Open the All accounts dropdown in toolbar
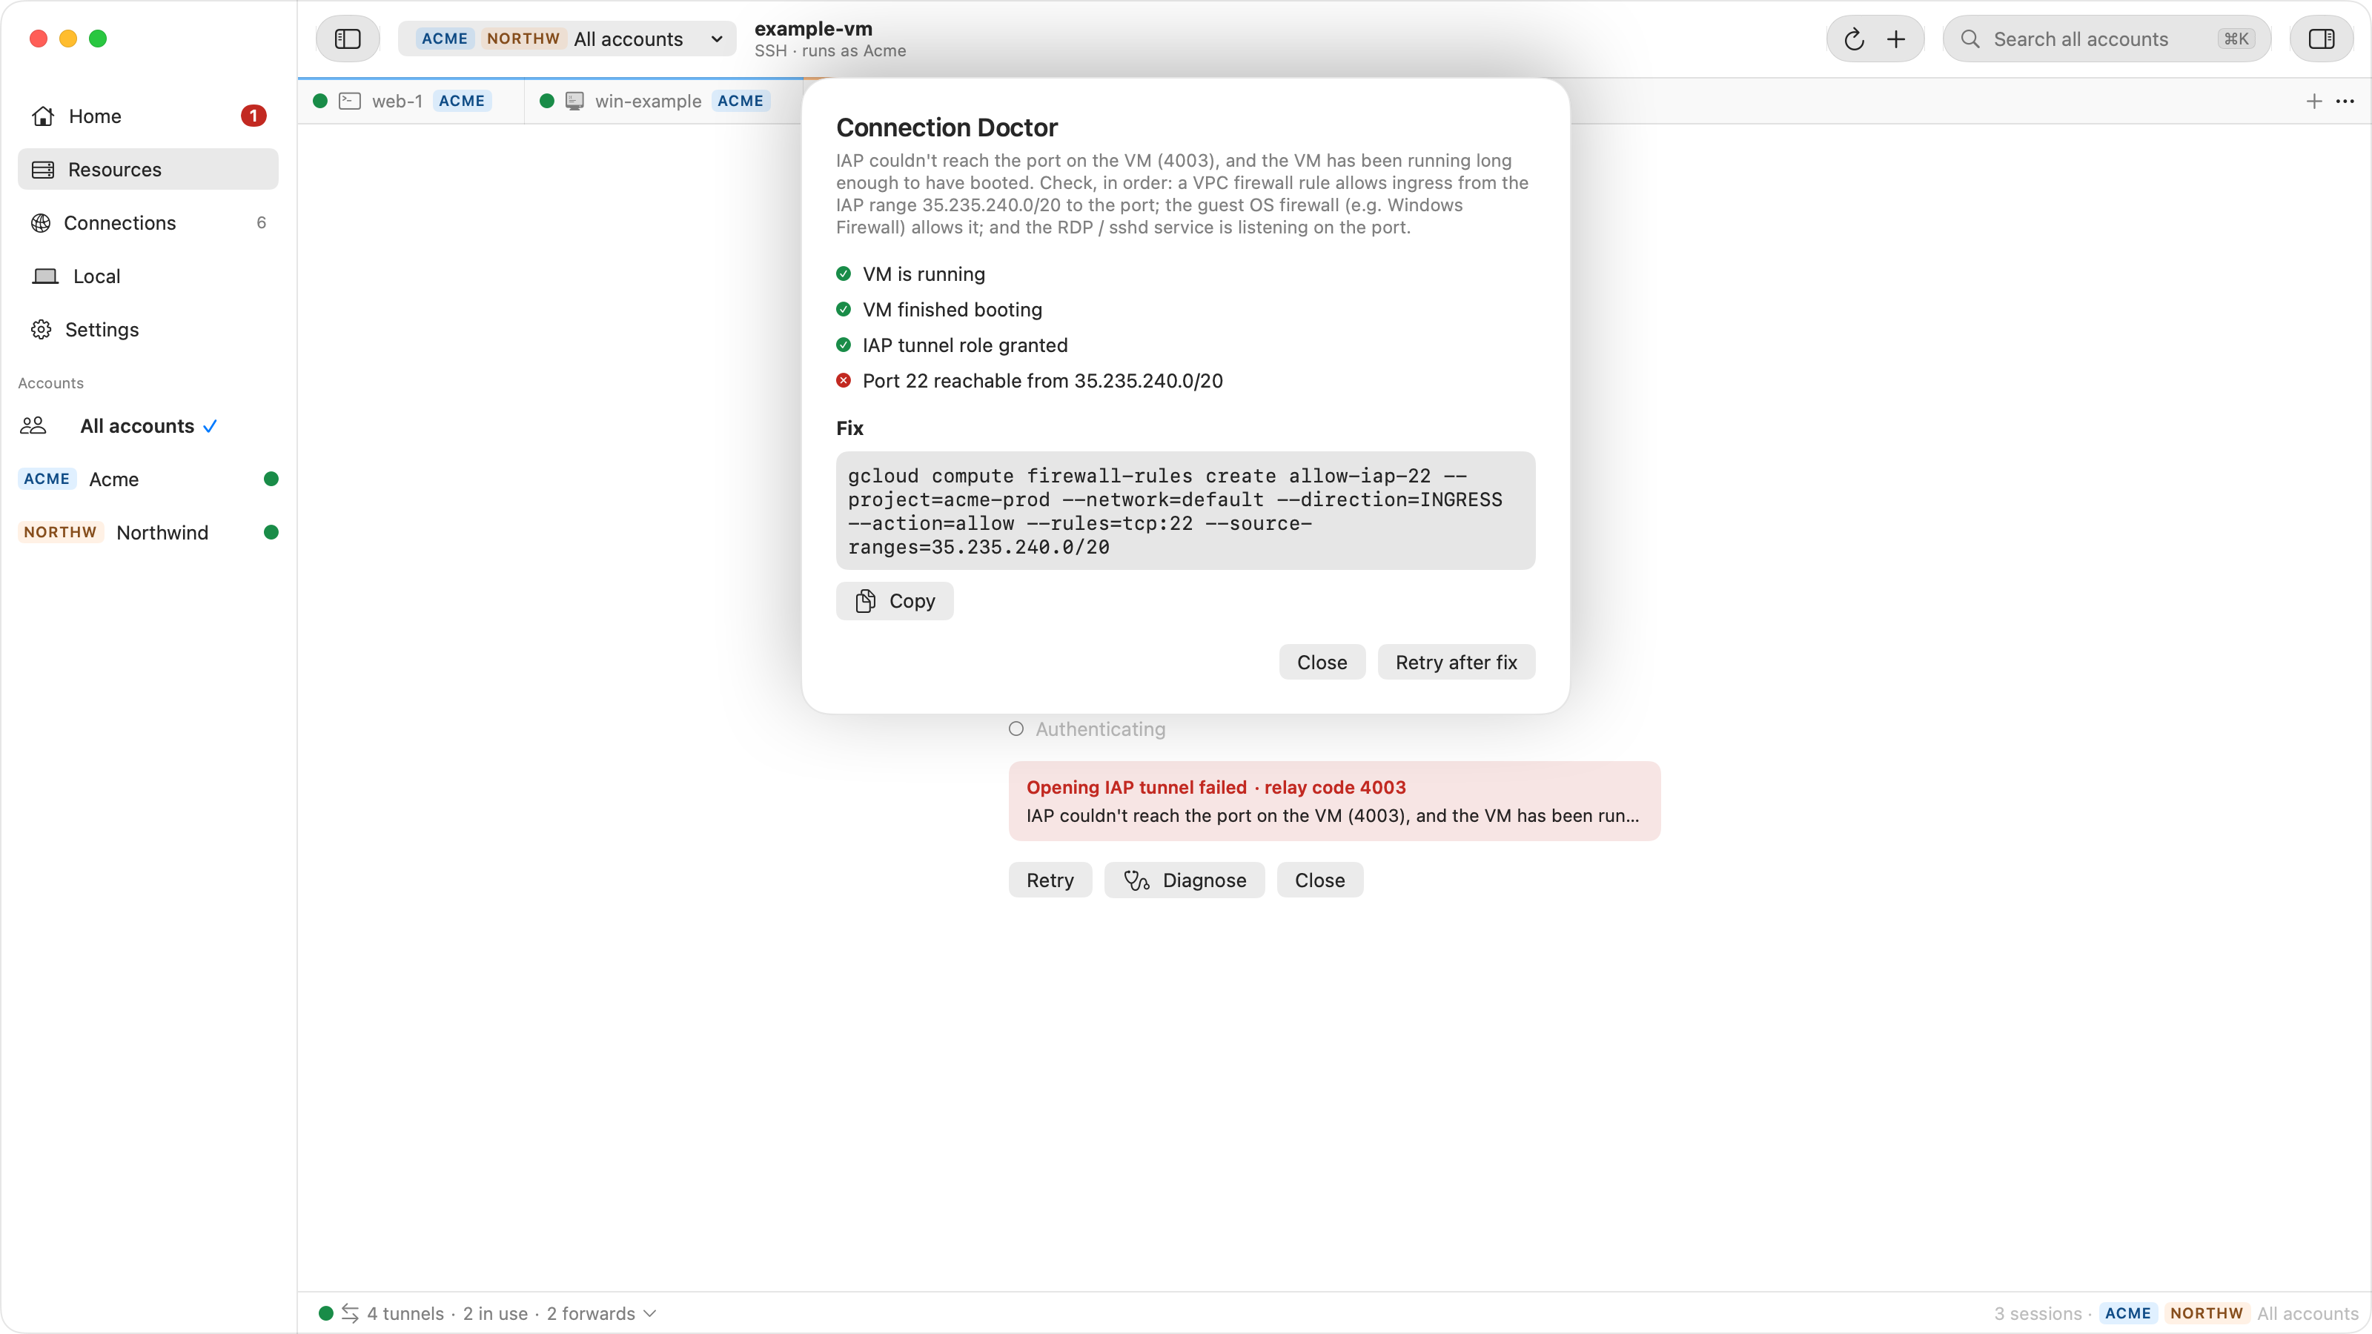2372x1334 pixels. (x=567, y=39)
